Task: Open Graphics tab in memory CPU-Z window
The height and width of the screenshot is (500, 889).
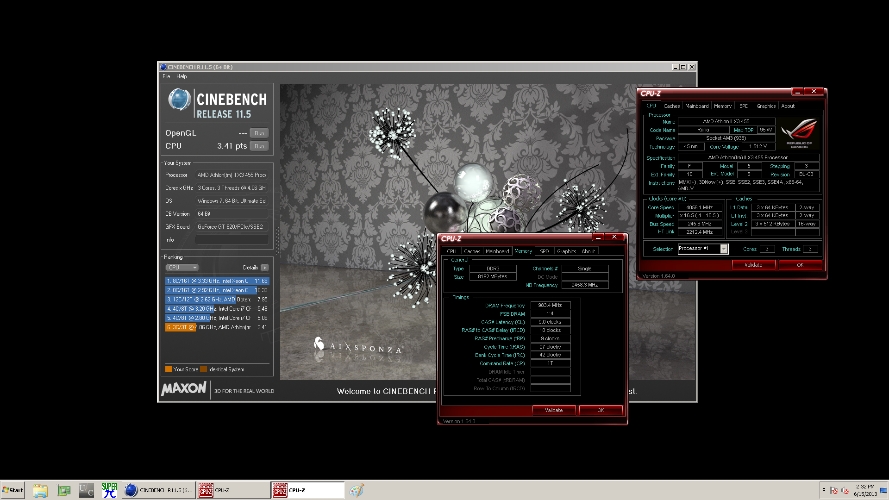Action: 567,251
